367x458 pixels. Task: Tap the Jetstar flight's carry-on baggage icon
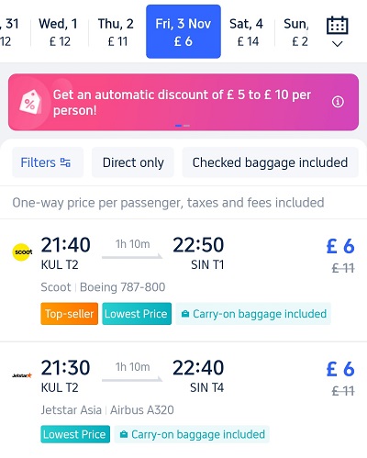(124, 434)
